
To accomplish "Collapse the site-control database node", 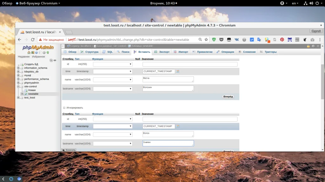I will pyautogui.click(x=18, y=86).
